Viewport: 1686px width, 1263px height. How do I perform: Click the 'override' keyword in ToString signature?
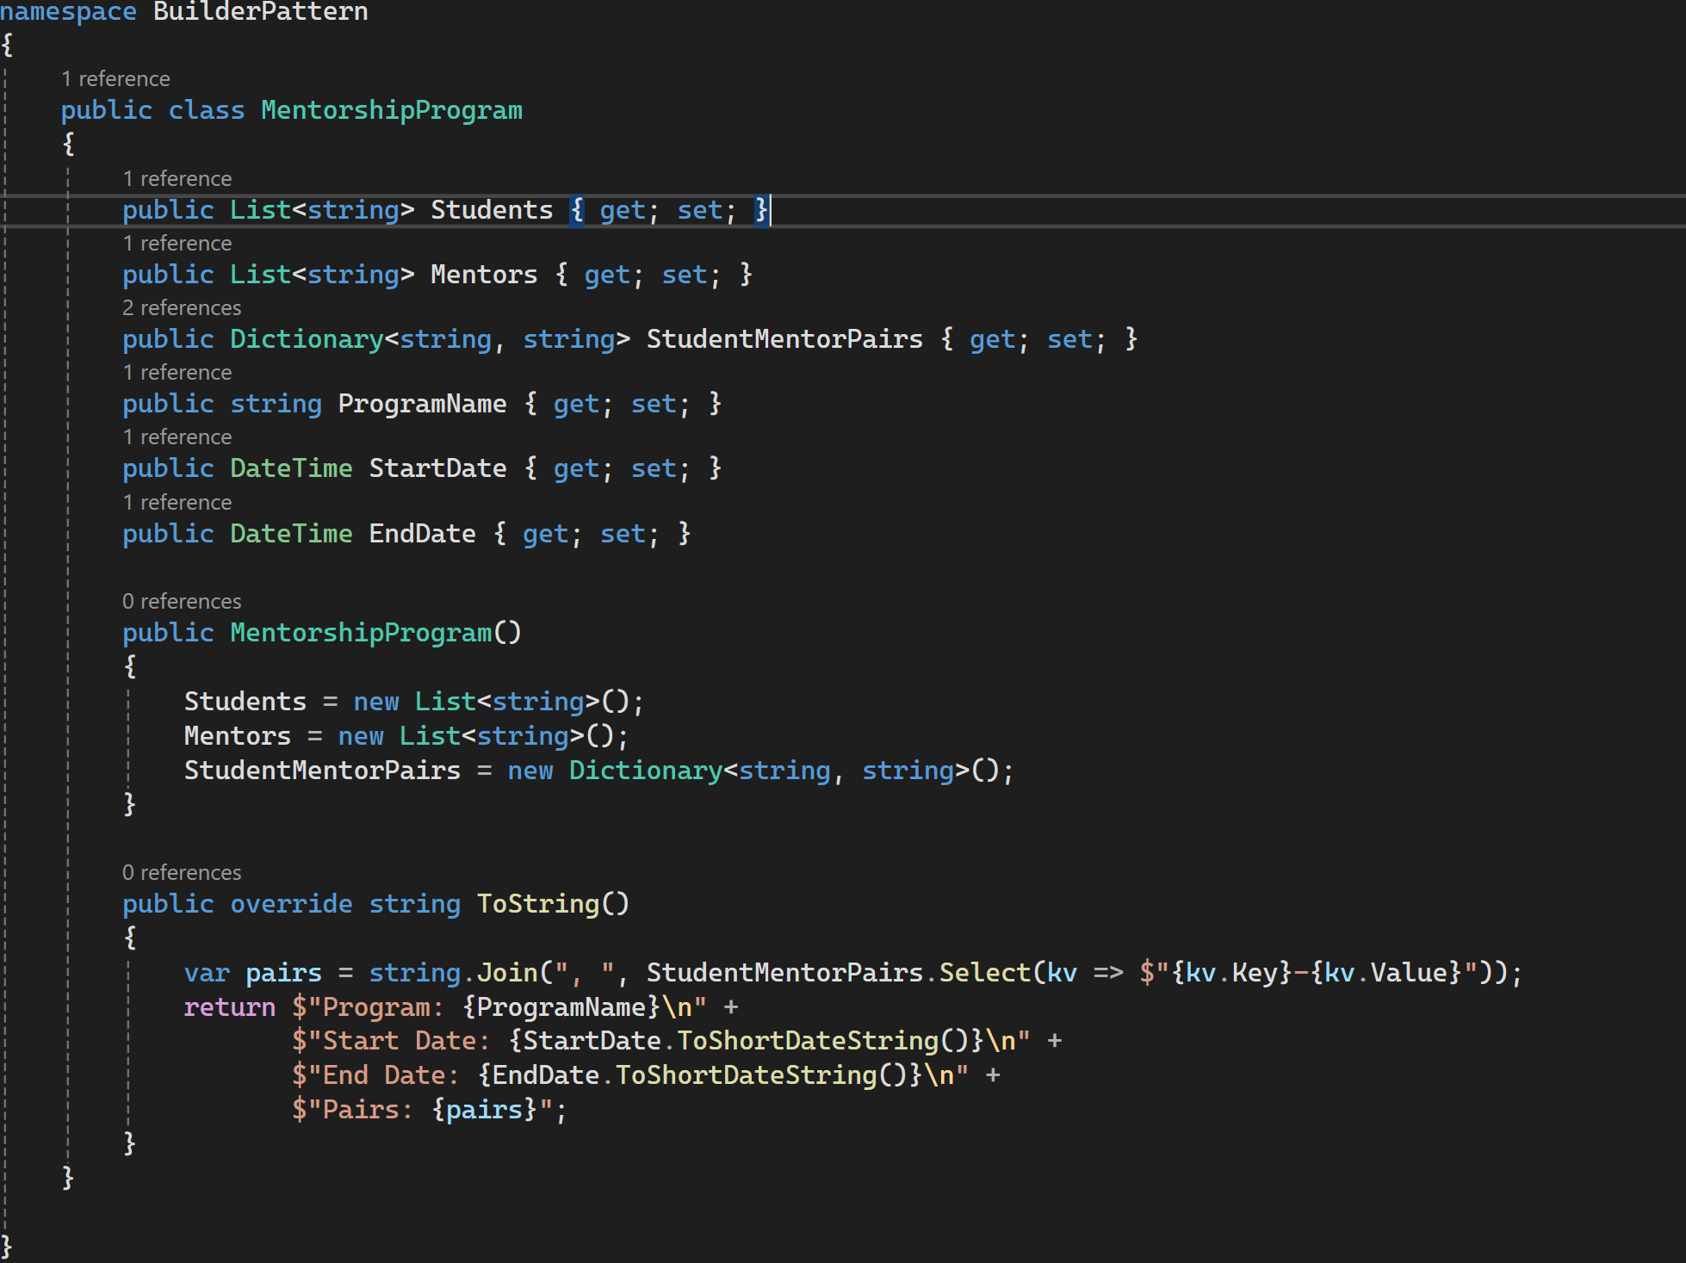(291, 904)
